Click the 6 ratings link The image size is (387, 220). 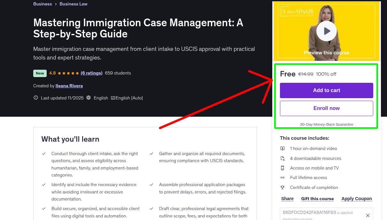(91, 73)
